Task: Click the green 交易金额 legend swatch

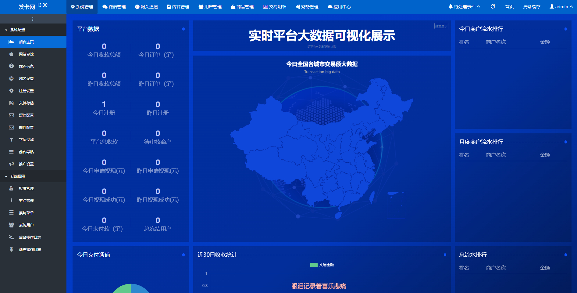Action: [314, 265]
